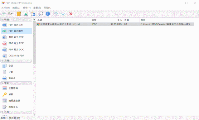Open the 编辑(V) menu

[x=16, y=8]
